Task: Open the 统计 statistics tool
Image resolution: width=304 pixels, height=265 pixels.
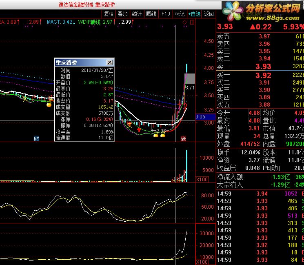Action: [137, 14]
